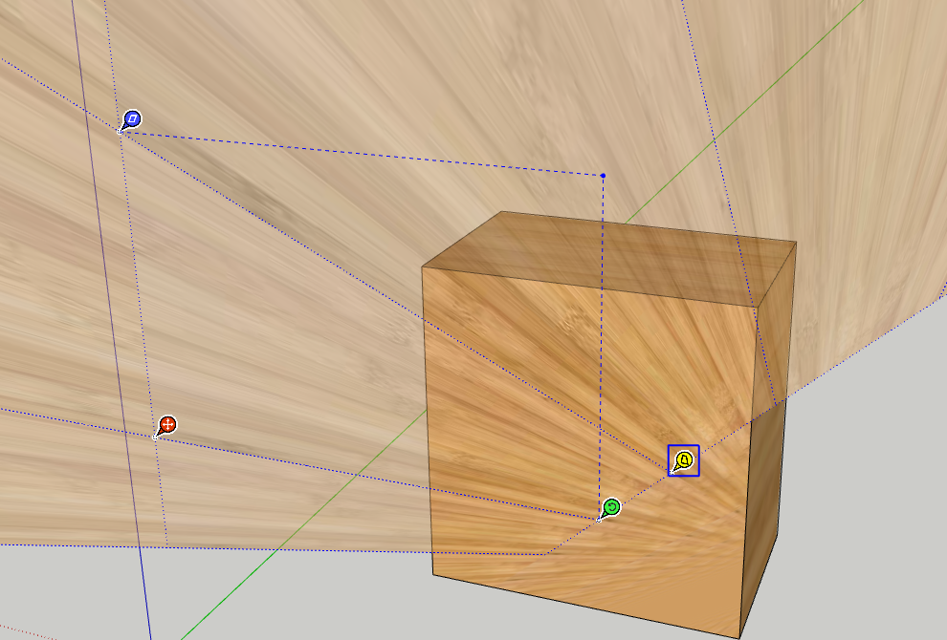
Task: Select the yellow distort texture pin
Action: (x=684, y=460)
